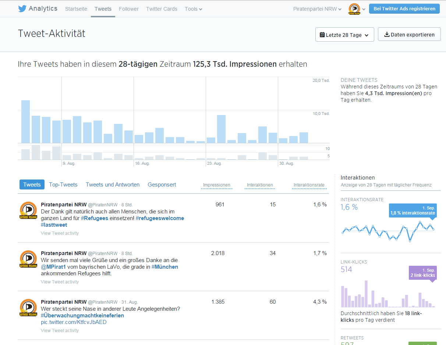Open the pic.twitter.com/KtfcvJbAED link
The image size is (446, 345).
74,322
